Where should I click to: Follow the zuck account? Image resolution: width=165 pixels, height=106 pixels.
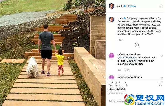click(132, 6)
